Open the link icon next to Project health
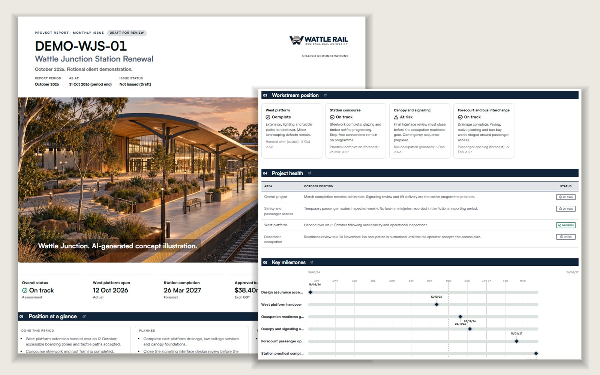 pos(309,173)
